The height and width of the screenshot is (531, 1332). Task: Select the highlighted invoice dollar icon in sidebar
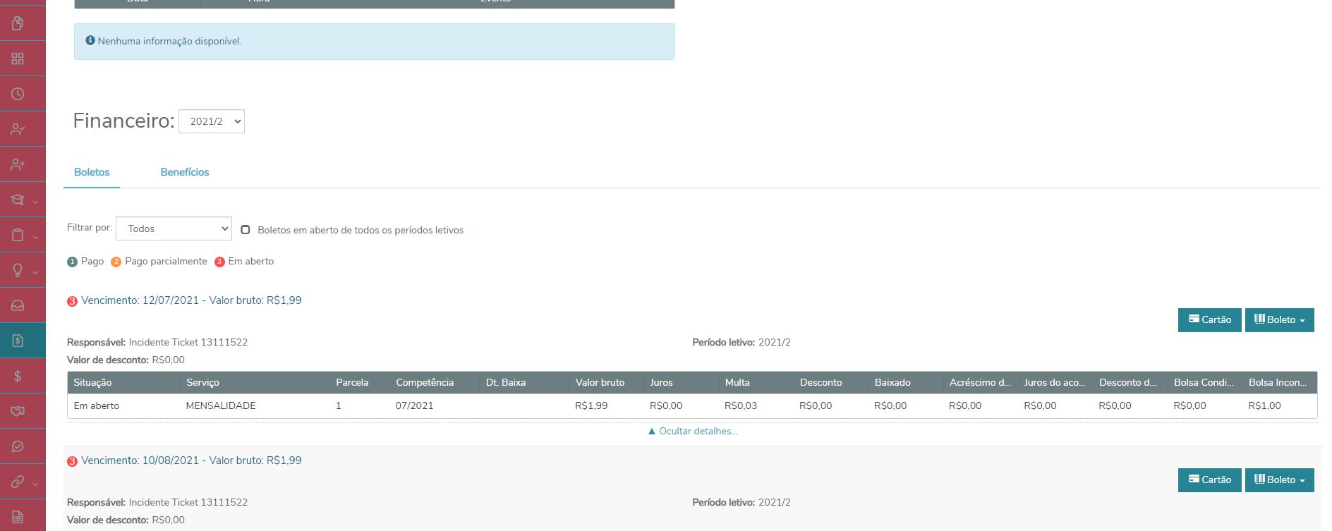coord(18,341)
